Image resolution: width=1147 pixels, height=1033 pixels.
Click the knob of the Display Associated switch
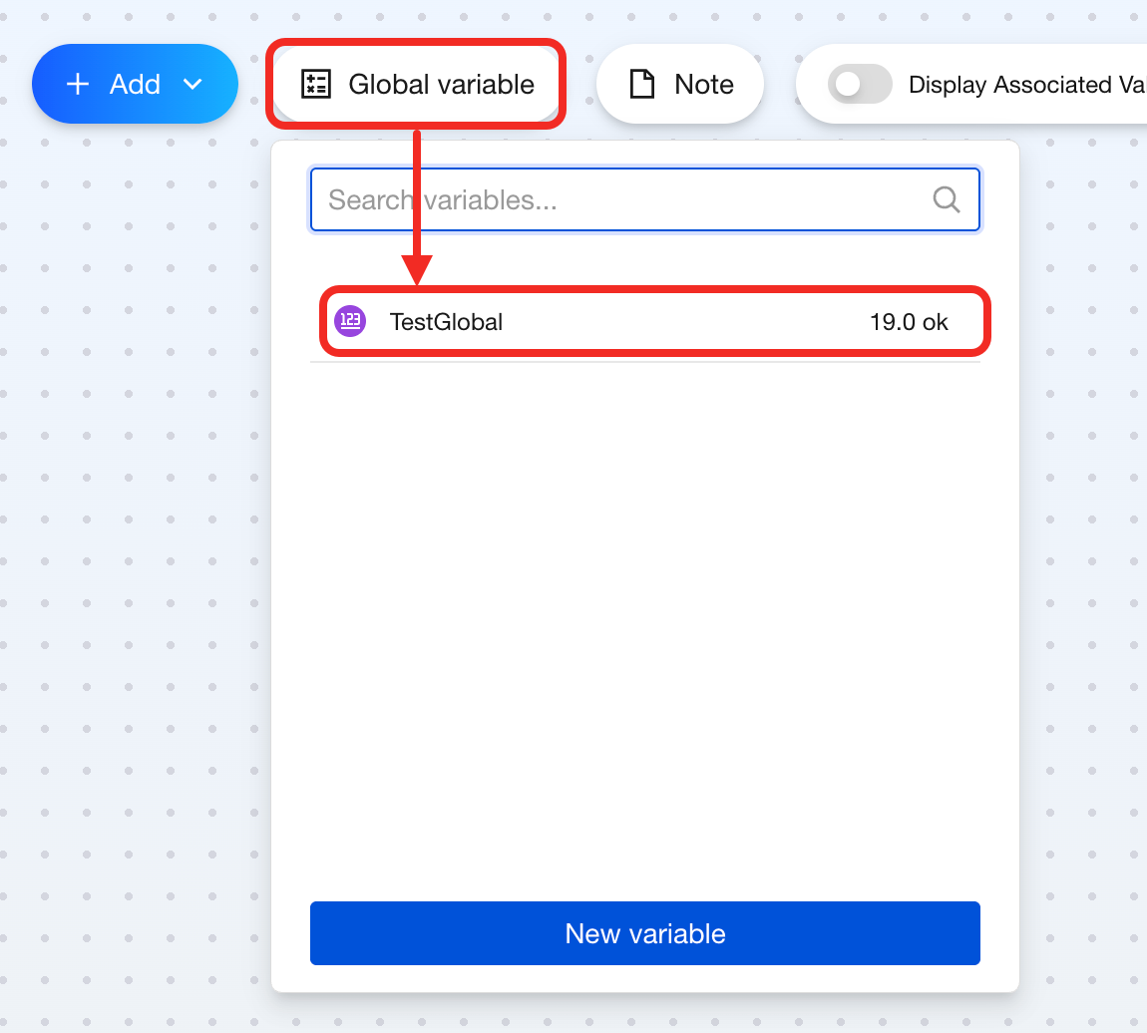pos(848,85)
